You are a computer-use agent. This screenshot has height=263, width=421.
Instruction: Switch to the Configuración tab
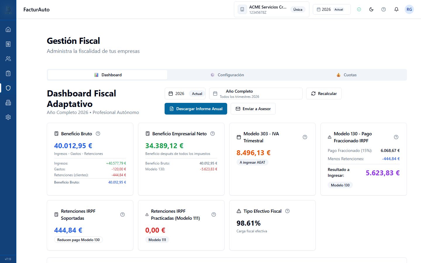[x=227, y=75]
